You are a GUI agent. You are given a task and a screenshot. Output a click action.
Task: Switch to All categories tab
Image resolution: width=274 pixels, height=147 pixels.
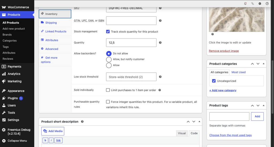(x=219, y=72)
